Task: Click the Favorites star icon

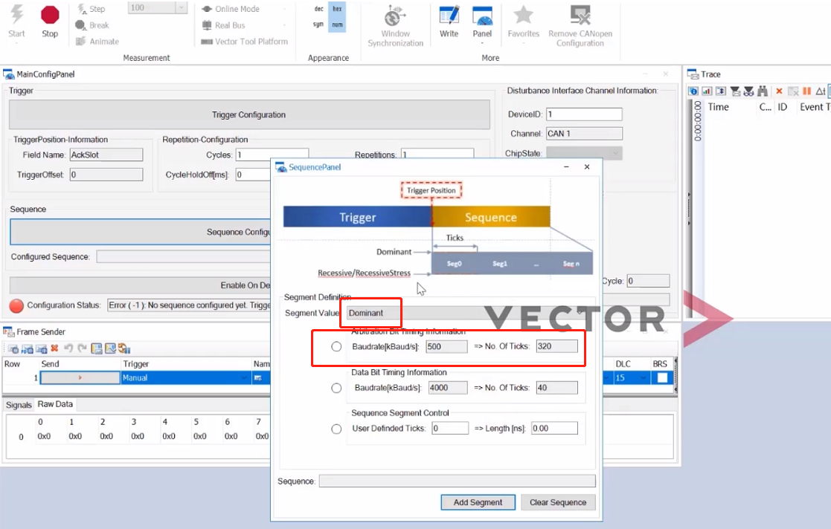Action: point(523,15)
